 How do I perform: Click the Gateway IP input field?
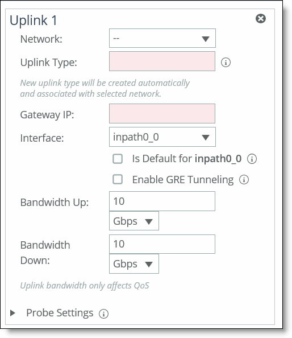click(162, 114)
